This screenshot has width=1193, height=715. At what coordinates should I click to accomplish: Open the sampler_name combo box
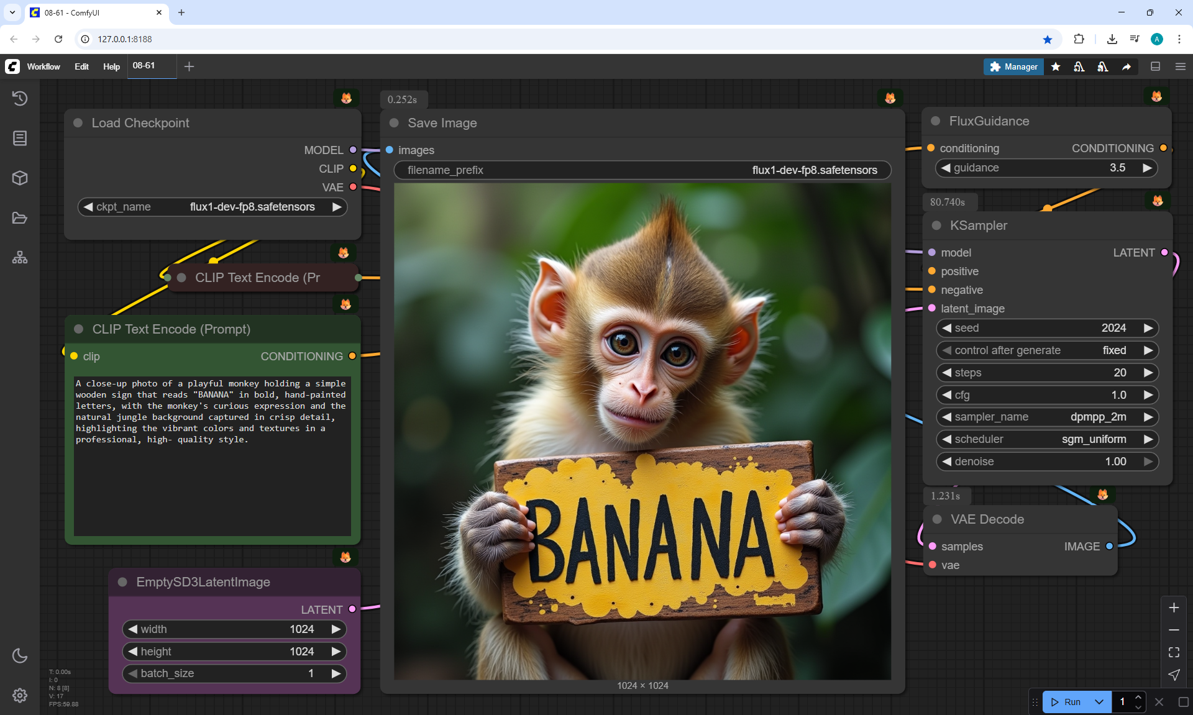pyautogui.click(x=1047, y=417)
